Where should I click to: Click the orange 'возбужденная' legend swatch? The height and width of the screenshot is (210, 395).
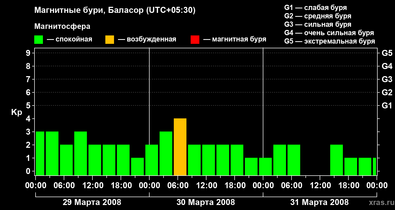pyautogui.click(x=110, y=40)
